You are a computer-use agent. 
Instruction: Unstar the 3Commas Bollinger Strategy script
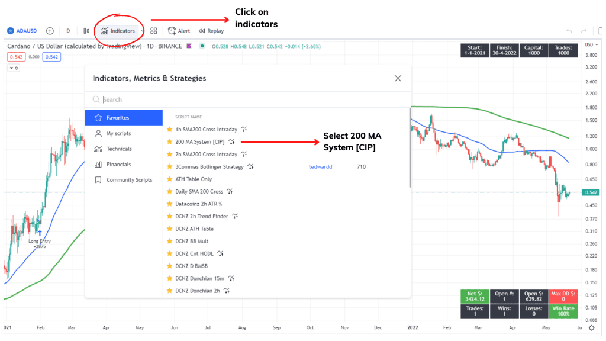169,166
